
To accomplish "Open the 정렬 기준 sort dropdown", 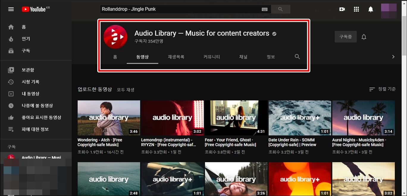I will [x=383, y=89].
